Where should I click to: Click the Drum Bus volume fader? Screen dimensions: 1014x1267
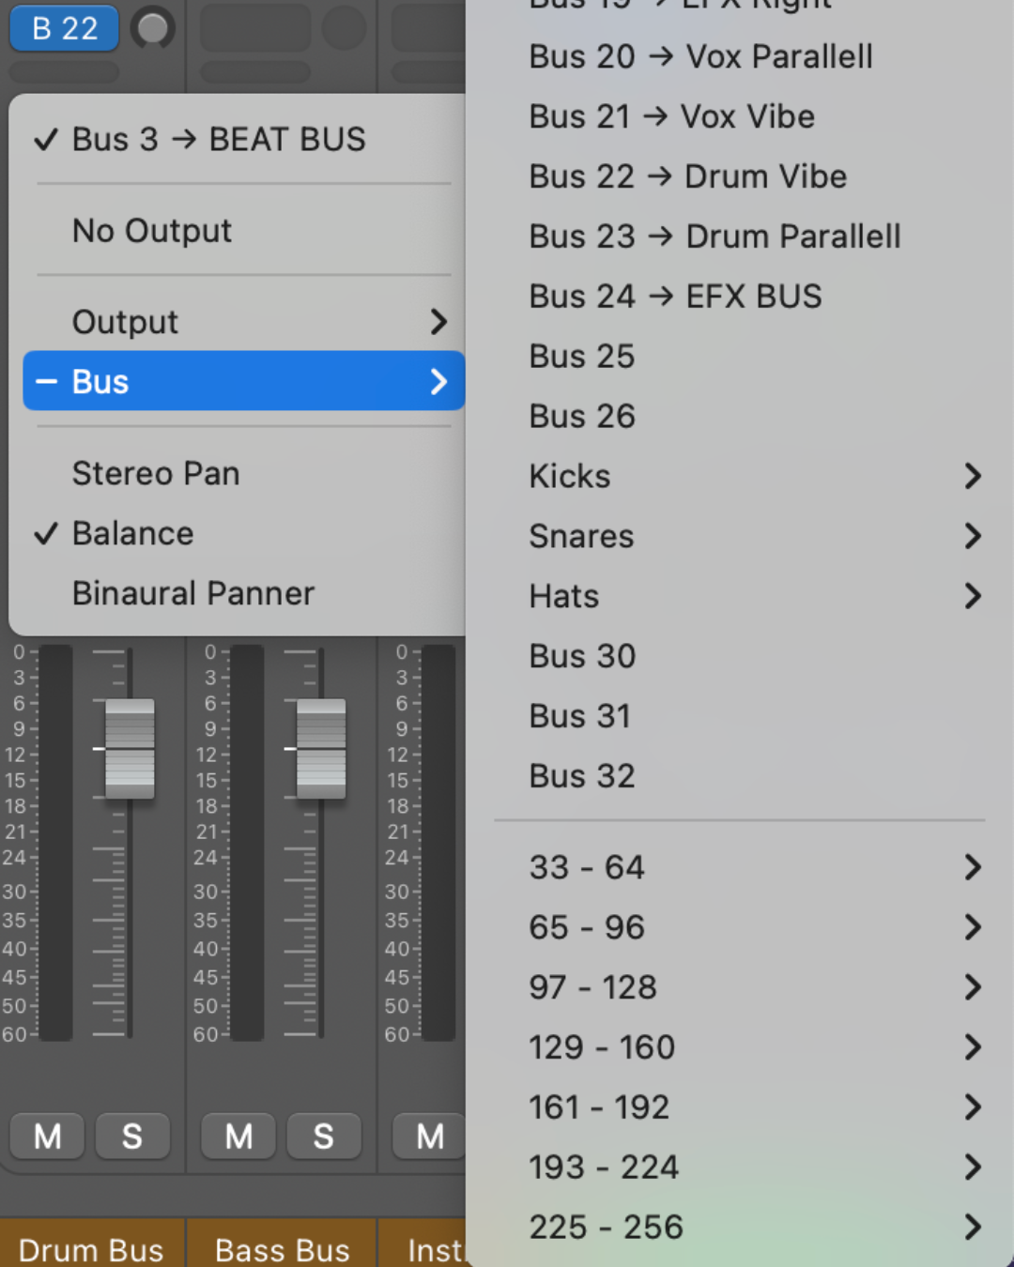[130, 748]
